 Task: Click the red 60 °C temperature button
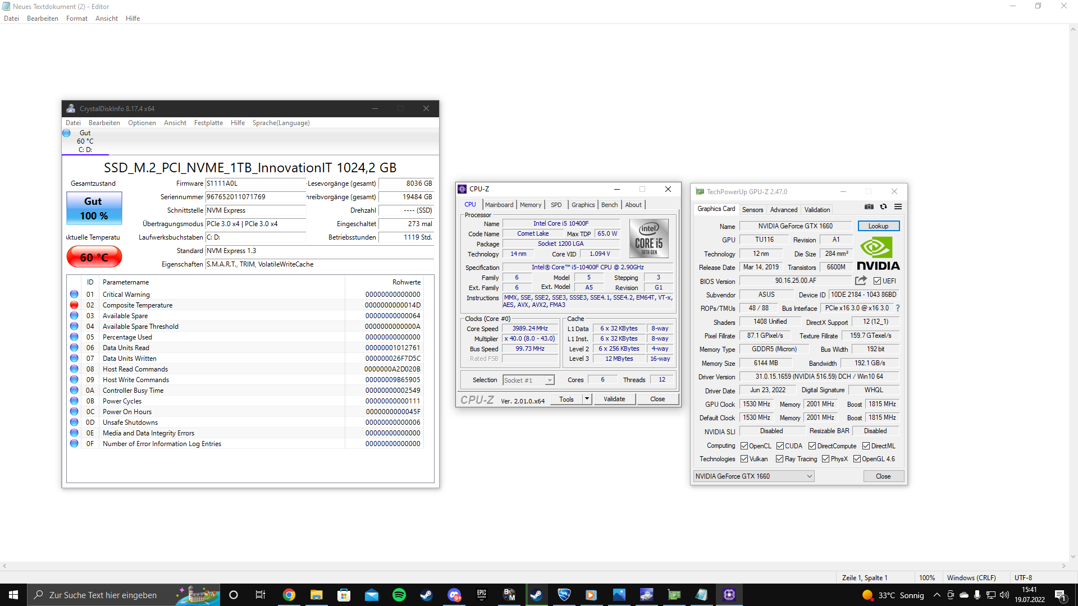click(94, 257)
